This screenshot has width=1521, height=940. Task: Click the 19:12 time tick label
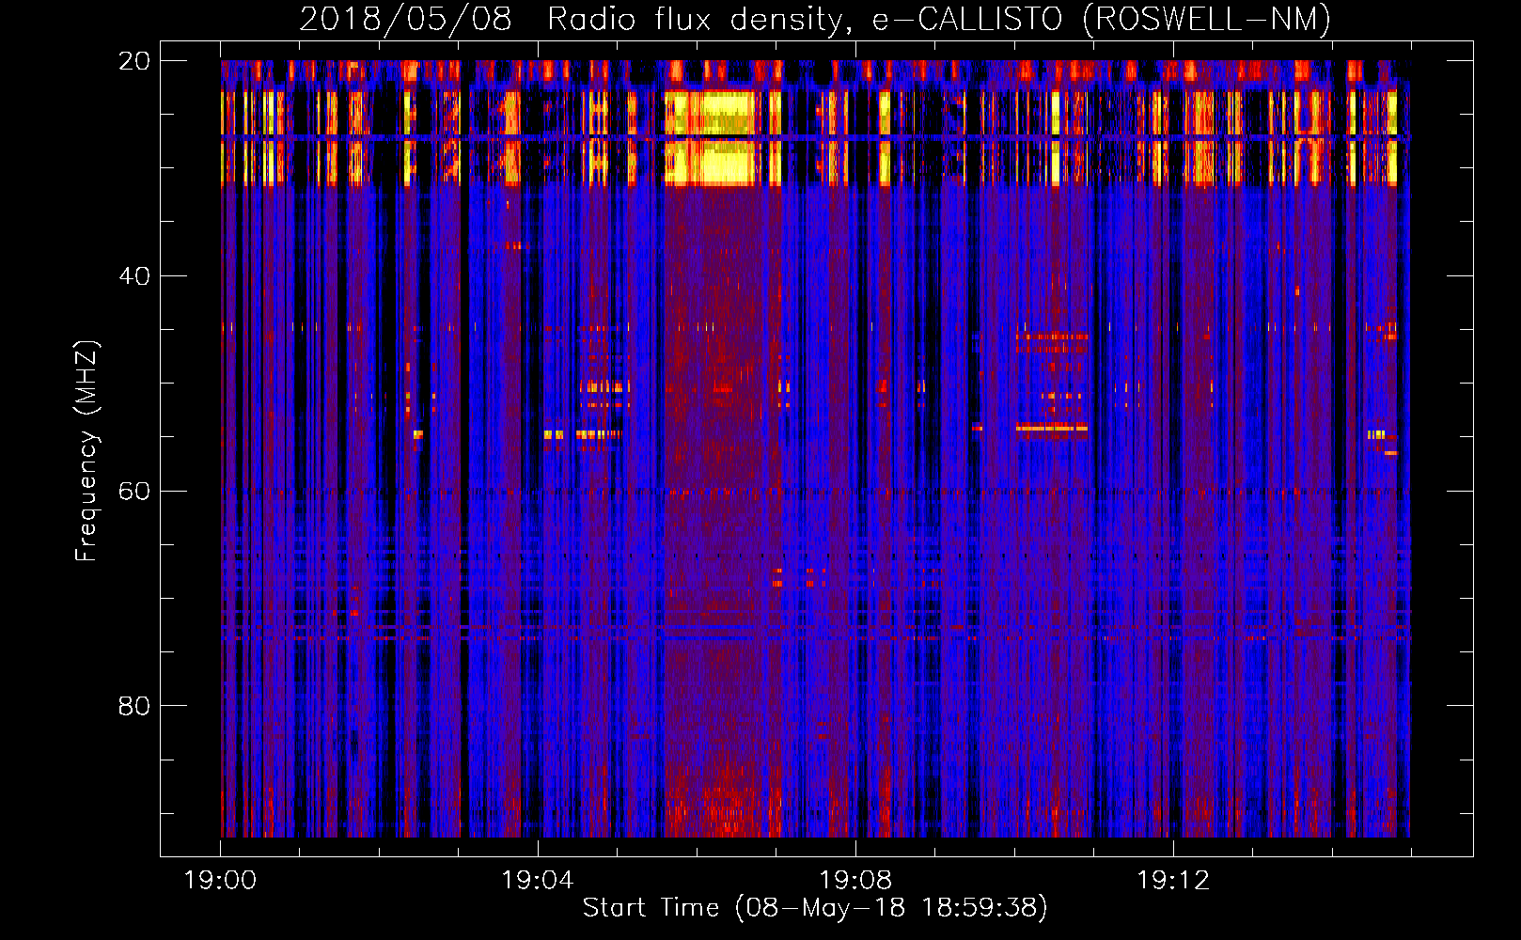(1173, 881)
